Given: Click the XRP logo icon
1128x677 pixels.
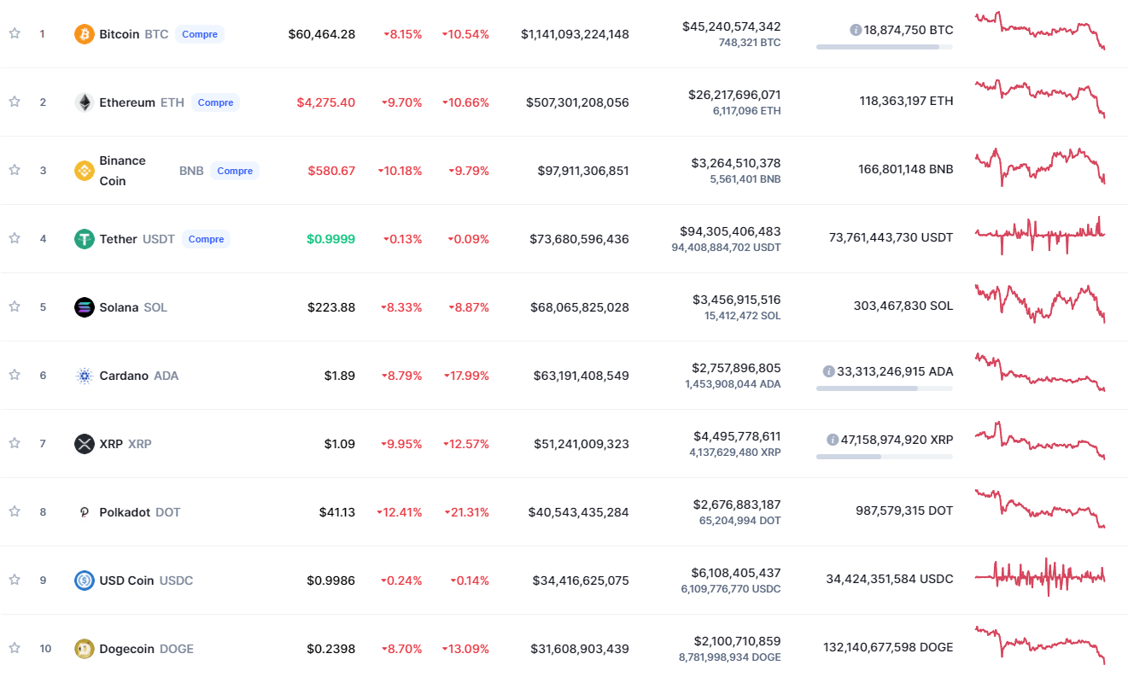Looking at the screenshot, I should (x=85, y=444).
